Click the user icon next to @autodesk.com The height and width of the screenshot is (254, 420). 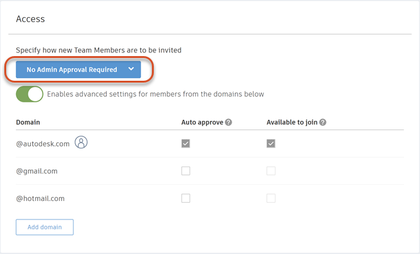coord(82,143)
